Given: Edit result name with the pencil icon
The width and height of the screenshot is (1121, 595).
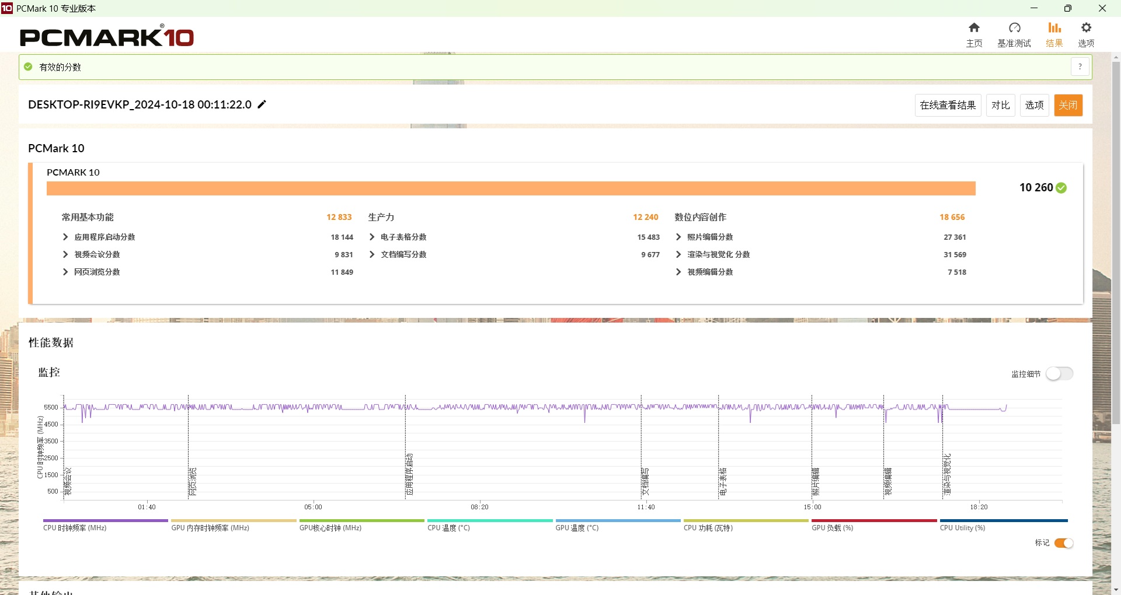Looking at the screenshot, I should click(262, 104).
